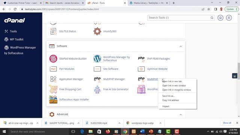Open the Microsoft Store taskbar icon
This screenshot has height=135, width=240.
[99, 132]
